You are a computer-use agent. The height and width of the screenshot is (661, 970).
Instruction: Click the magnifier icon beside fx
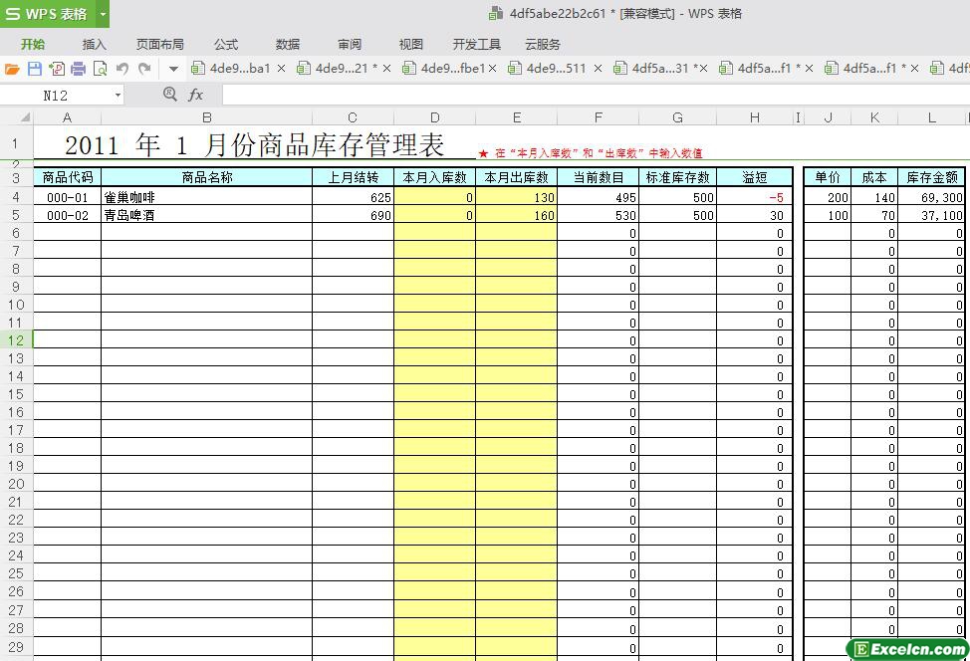pyautogui.click(x=170, y=94)
